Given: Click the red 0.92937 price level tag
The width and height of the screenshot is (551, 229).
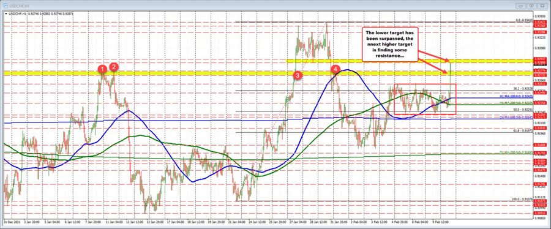Looking at the screenshot, I should pyautogui.click(x=539, y=59).
